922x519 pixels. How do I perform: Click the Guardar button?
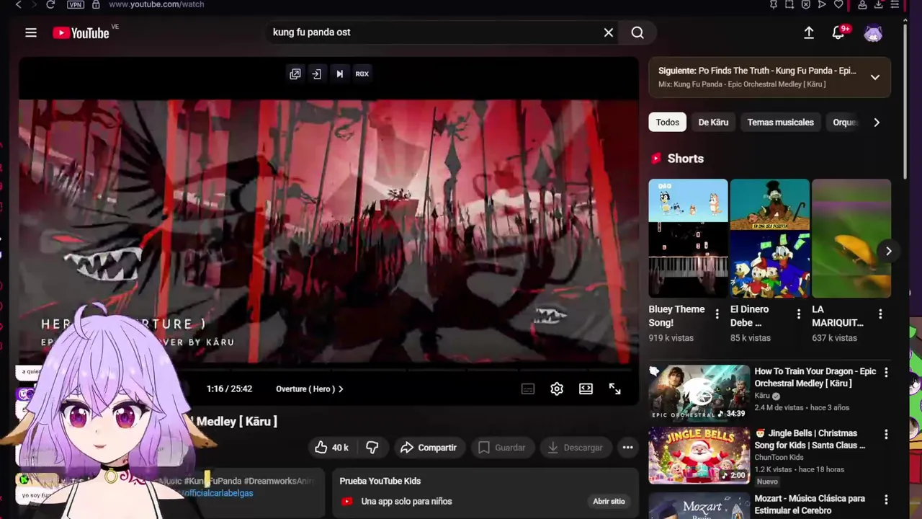(502, 448)
